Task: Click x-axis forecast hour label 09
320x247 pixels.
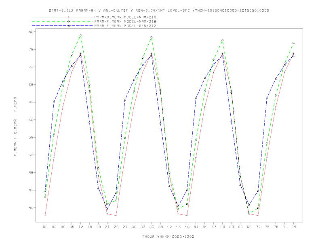Action: [72, 227]
